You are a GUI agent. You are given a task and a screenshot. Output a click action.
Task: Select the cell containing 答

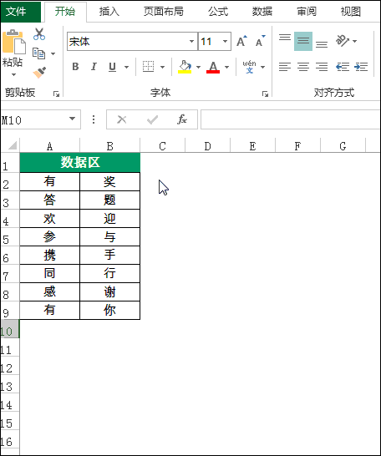click(50, 200)
